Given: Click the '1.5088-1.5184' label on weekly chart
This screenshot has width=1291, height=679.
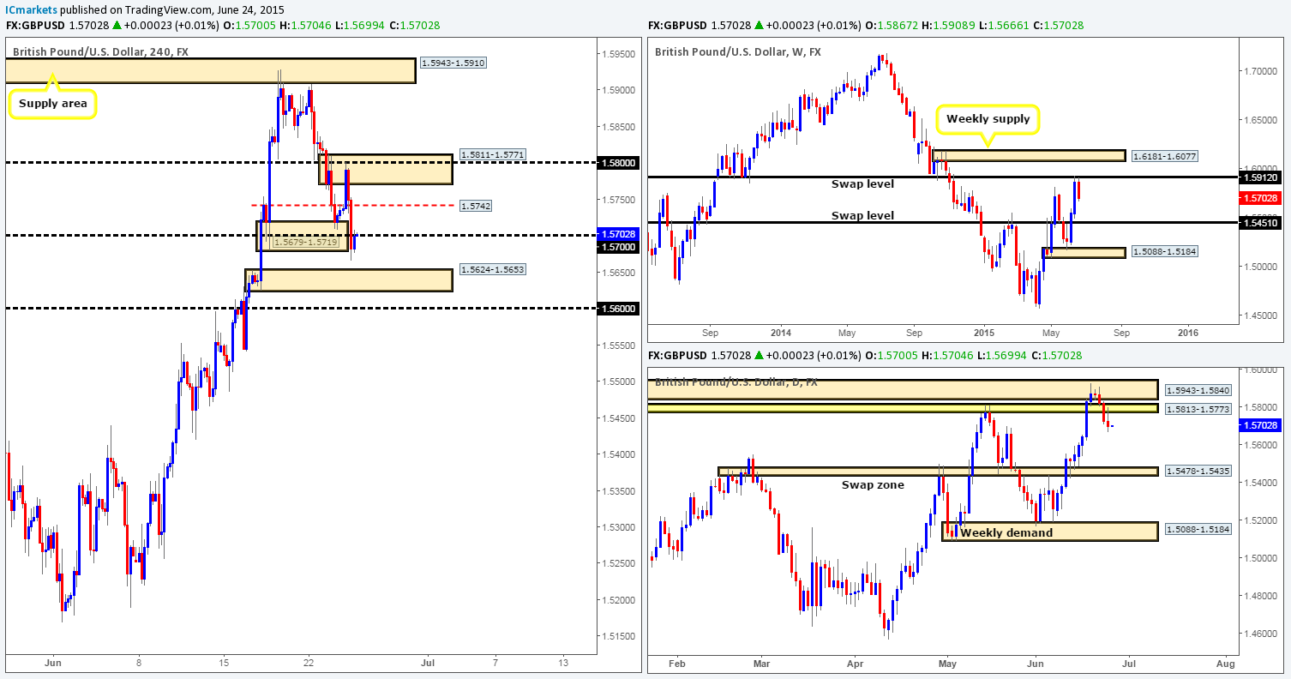Looking at the screenshot, I should pos(1165,252).
